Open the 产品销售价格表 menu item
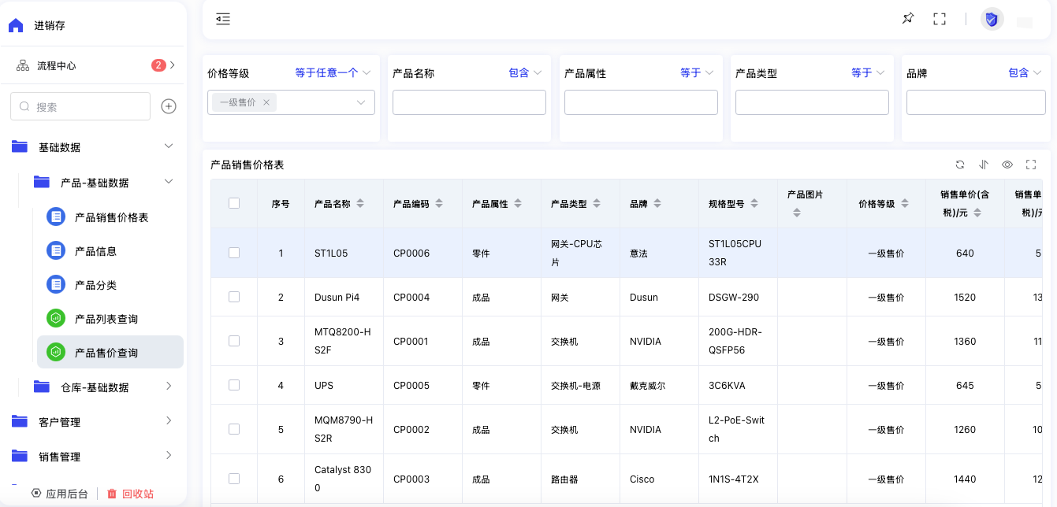 (110, 216)
